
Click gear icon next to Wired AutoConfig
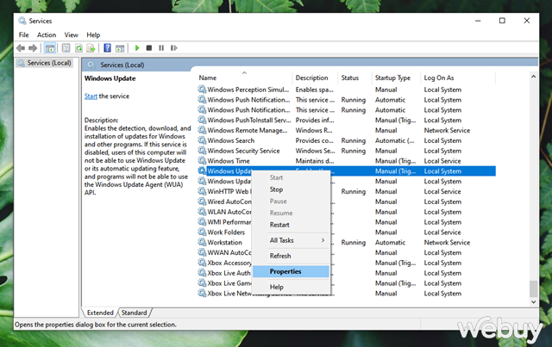(202, 201)
